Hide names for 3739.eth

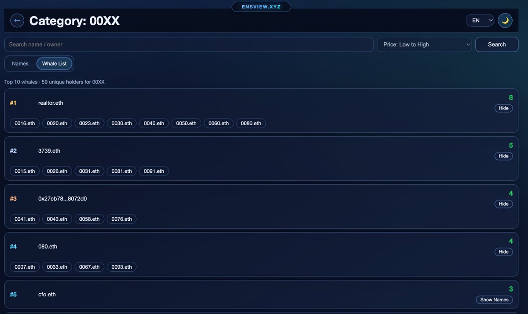(x=503, y=156)
